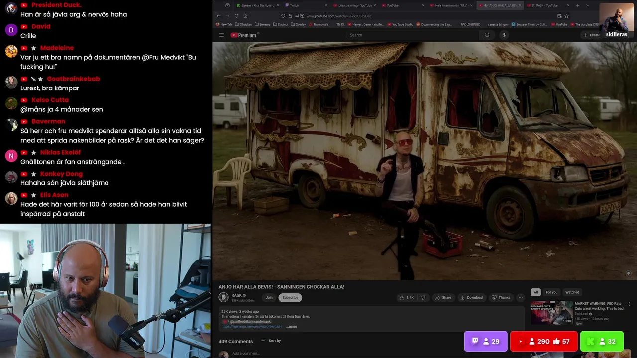Click the padlock site info icon
The image size is (637, 358).
290,16
